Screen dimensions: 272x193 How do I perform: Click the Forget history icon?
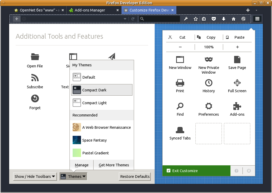coord(35,98)
